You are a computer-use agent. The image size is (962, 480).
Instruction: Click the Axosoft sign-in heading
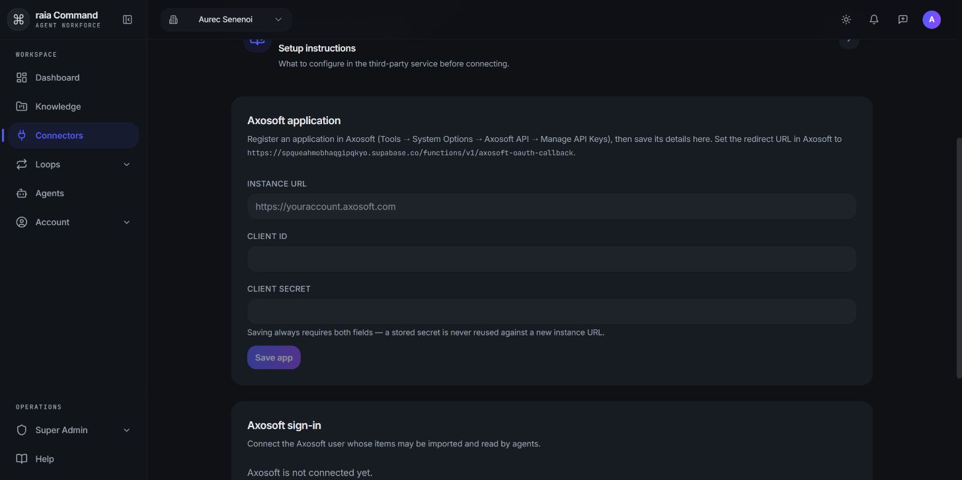284,425
